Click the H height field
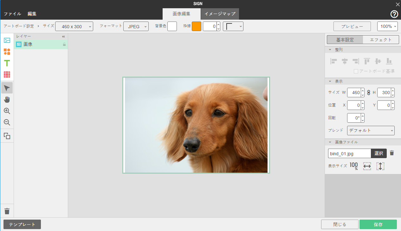The width and height of the screenshot is (401, 231). coord(384,93)
